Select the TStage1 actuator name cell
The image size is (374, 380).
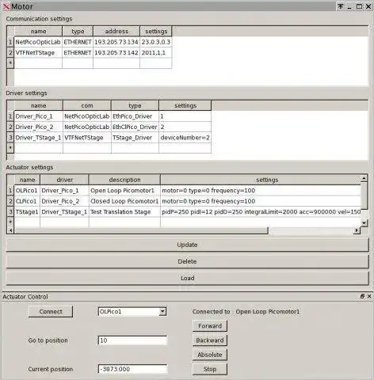point(27,212)
